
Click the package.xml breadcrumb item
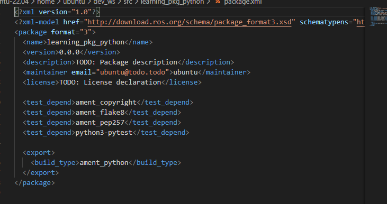(242, 2)
